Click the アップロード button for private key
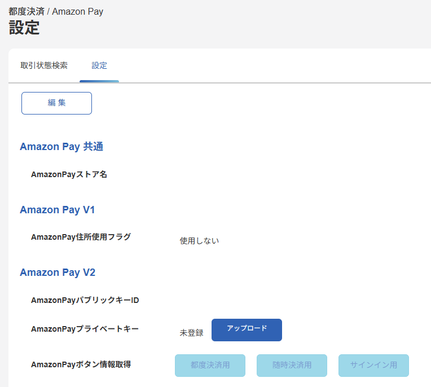This screenshot has height=387, width=431. coord(247,329)
